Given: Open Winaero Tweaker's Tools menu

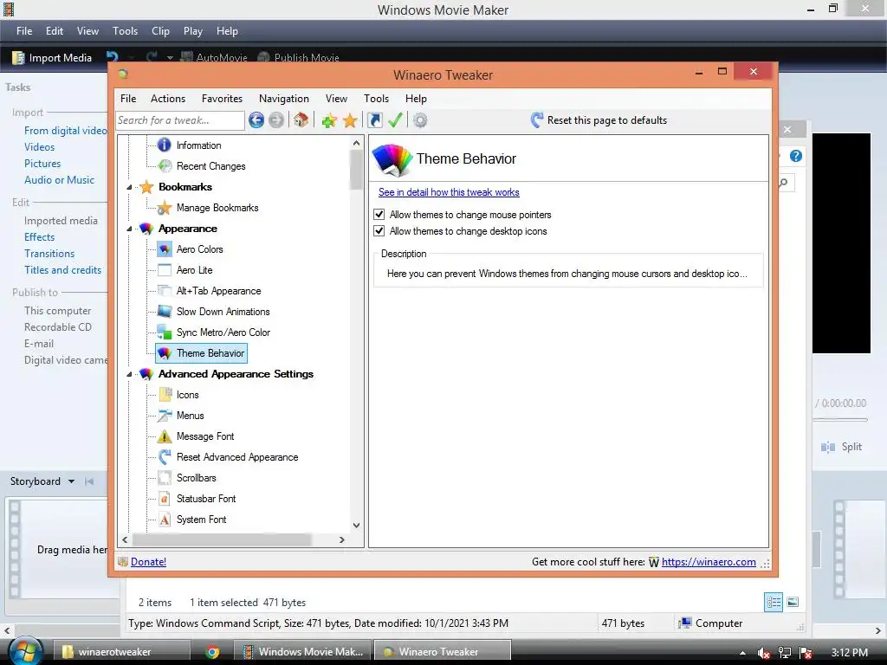Looking at the screenshot, I should tap(376, 99).
